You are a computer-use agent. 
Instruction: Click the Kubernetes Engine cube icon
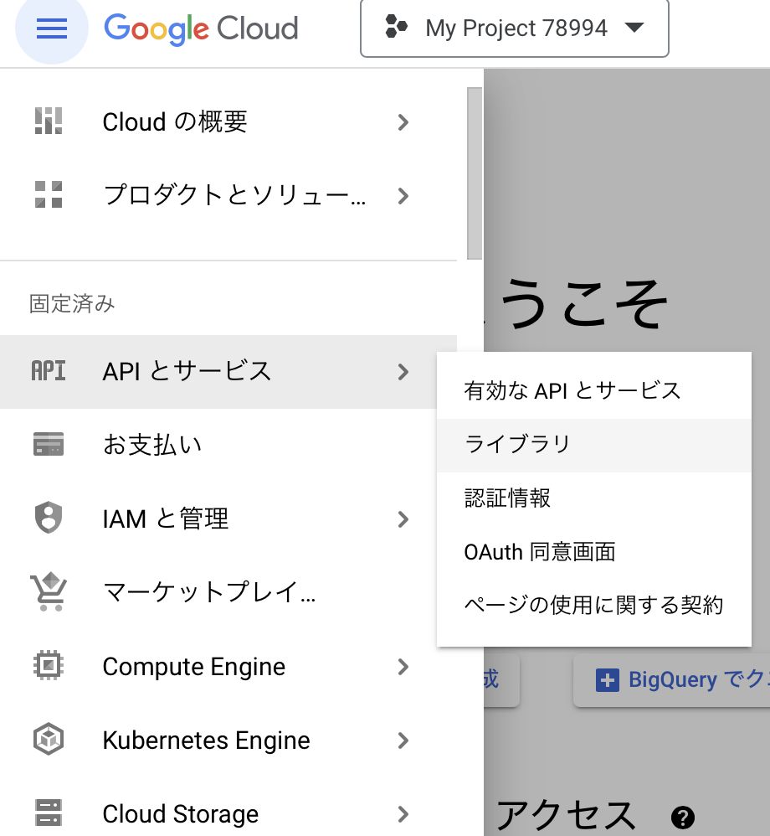[x=49, y=739]
